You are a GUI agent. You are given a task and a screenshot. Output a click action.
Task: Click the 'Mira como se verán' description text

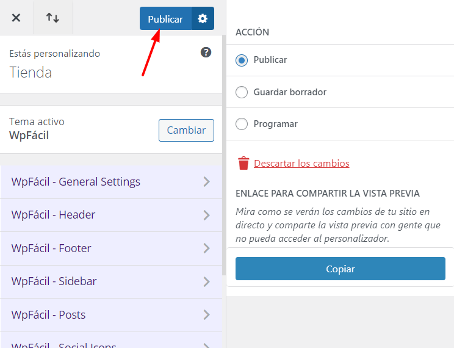[x=338, y=225]
